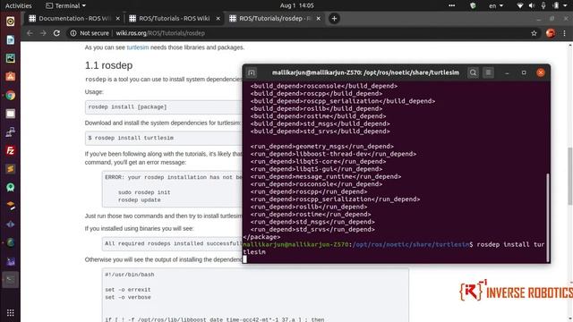The width and height of the screenshot is (573, 322).
Task: Open the Terminal icon in the dock
Action: pos(10,280)
